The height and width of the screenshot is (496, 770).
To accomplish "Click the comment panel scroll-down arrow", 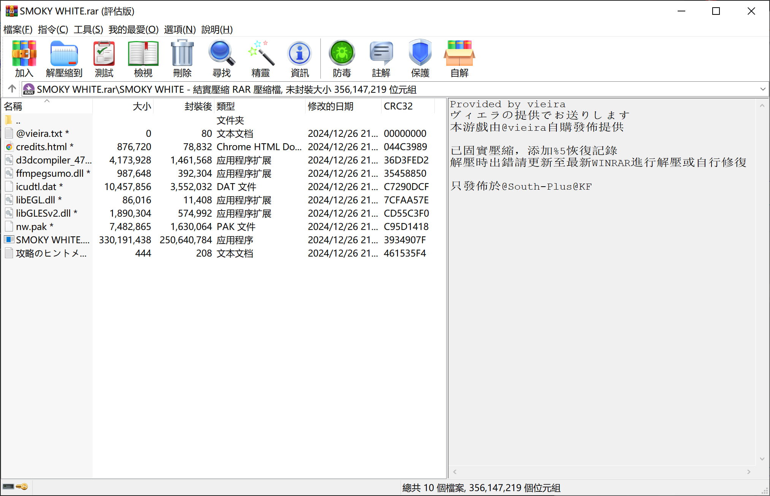I will tap(762, 459).
